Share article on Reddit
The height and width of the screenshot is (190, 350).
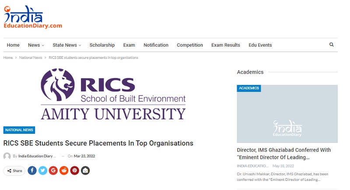pyautogui.click(x=64, y=170)
